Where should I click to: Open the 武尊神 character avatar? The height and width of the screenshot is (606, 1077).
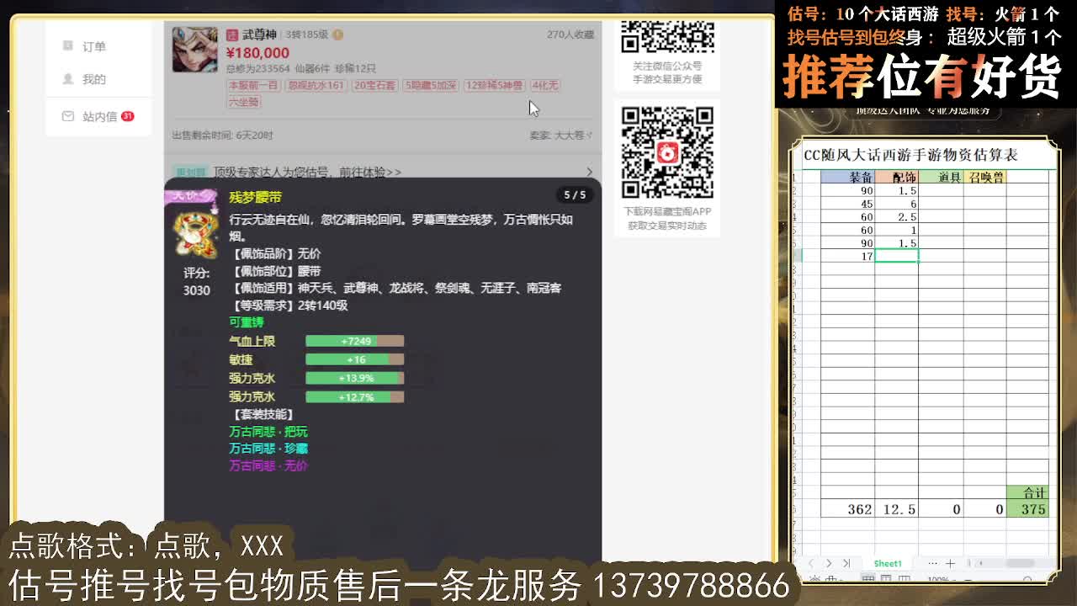194,50
